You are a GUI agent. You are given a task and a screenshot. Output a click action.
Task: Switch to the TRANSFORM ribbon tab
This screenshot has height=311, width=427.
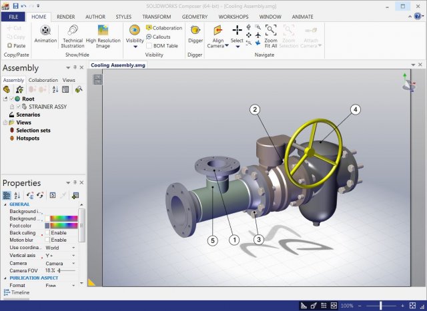tap(157, 17)
